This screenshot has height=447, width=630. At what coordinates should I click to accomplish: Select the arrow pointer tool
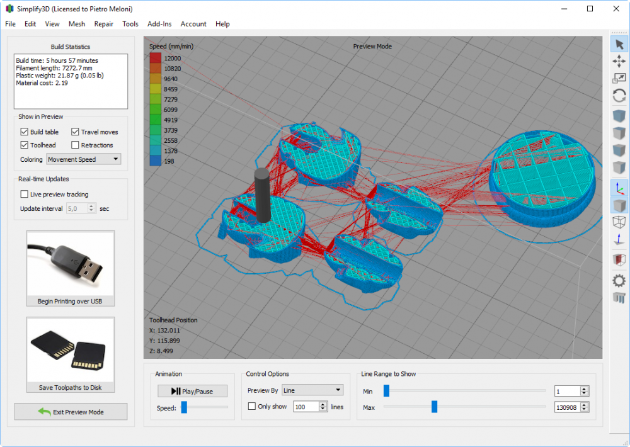(x=619, y=44)
